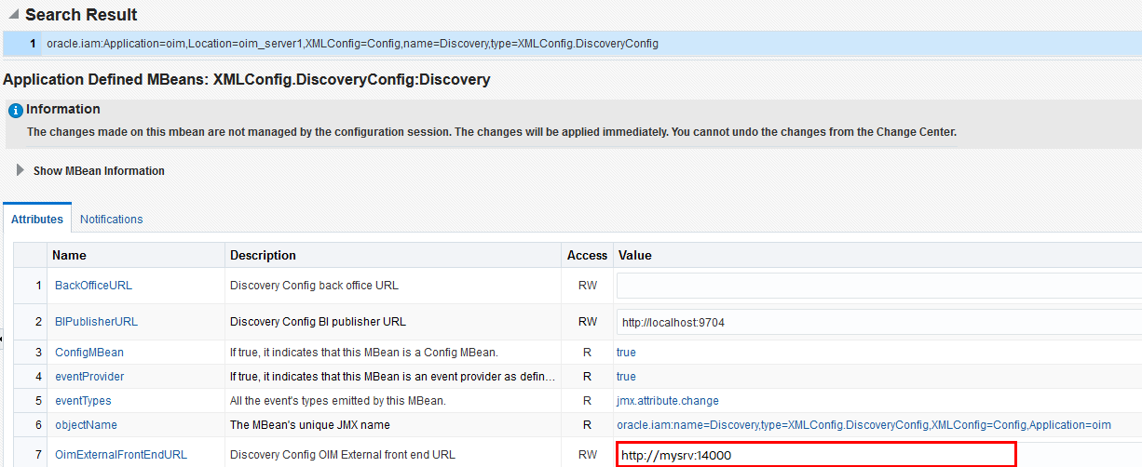
Task: Select the Attributes tab
Action: click(37, 220)
